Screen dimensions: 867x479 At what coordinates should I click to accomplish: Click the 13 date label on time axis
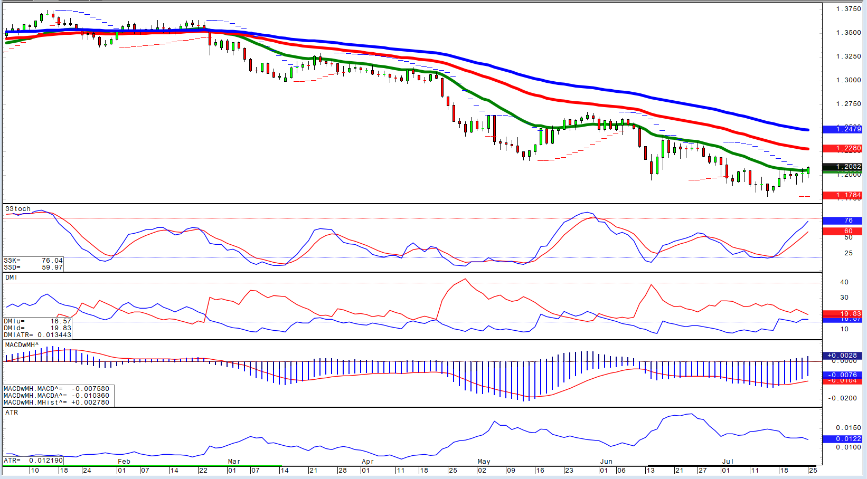click(x=650, y=471)
